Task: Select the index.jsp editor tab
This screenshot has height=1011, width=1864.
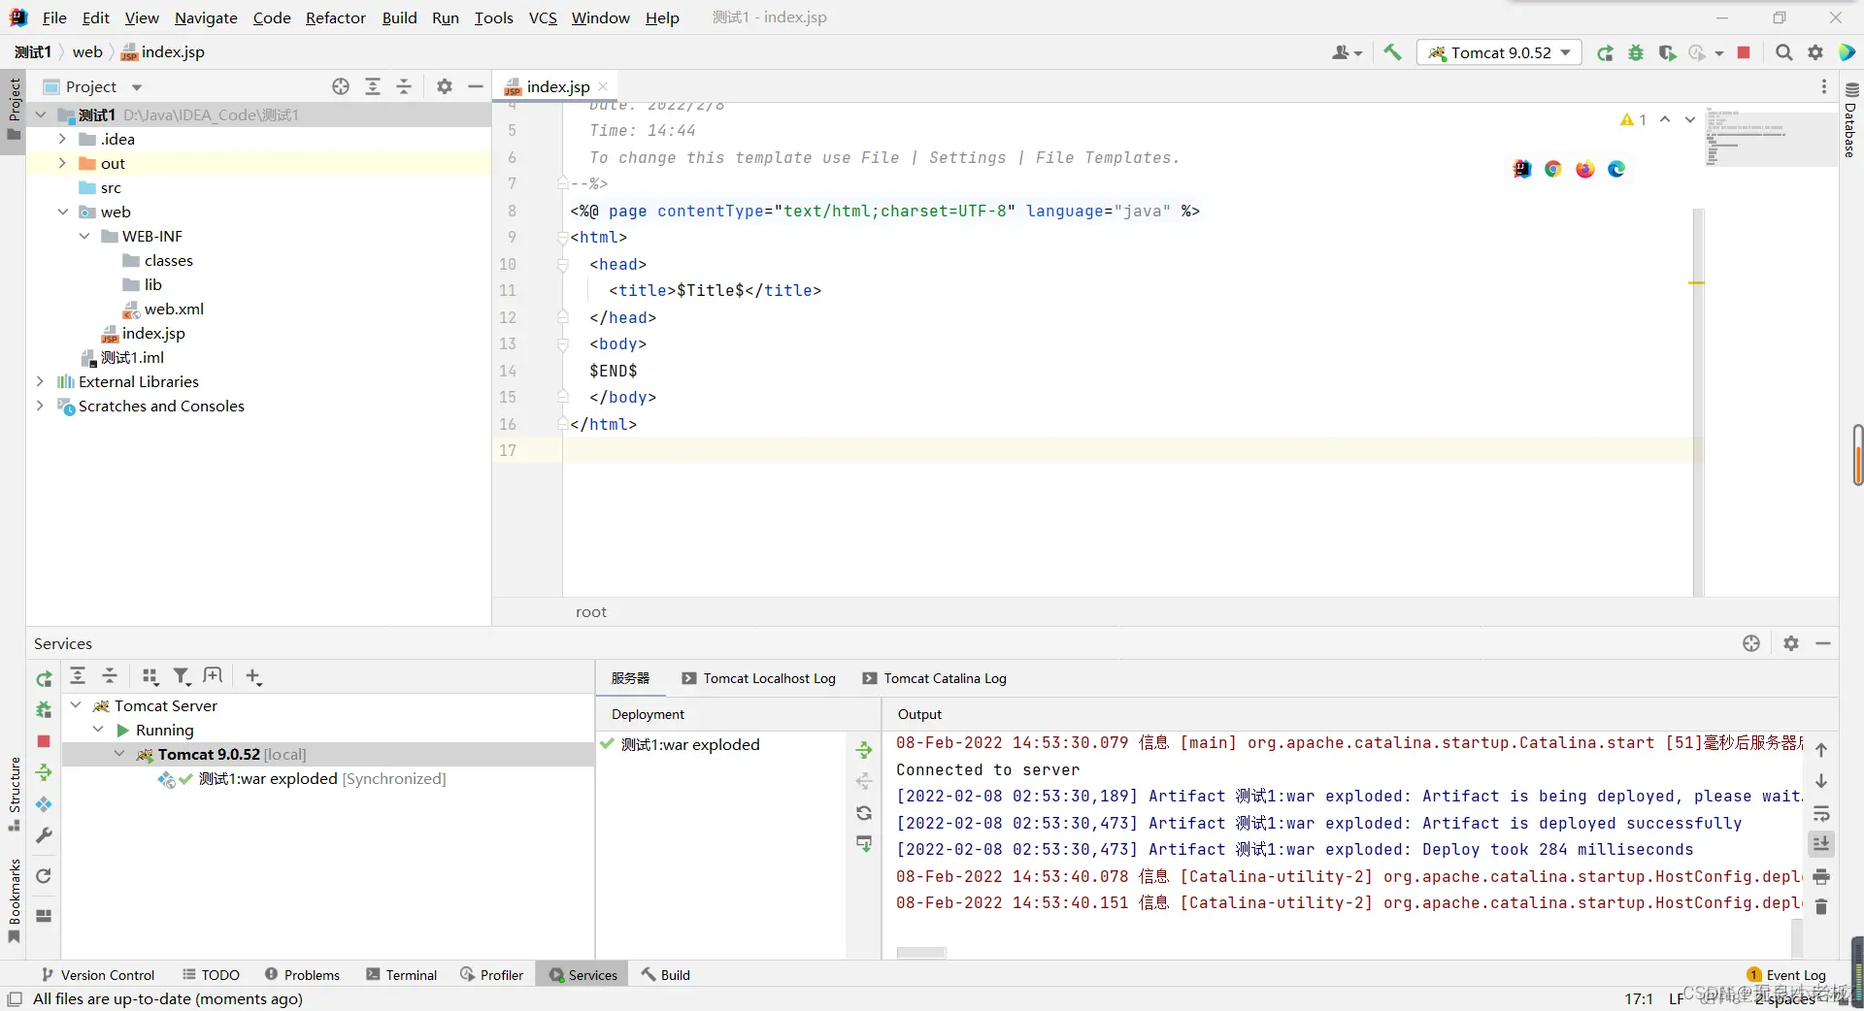Action: tap(557, 86)
